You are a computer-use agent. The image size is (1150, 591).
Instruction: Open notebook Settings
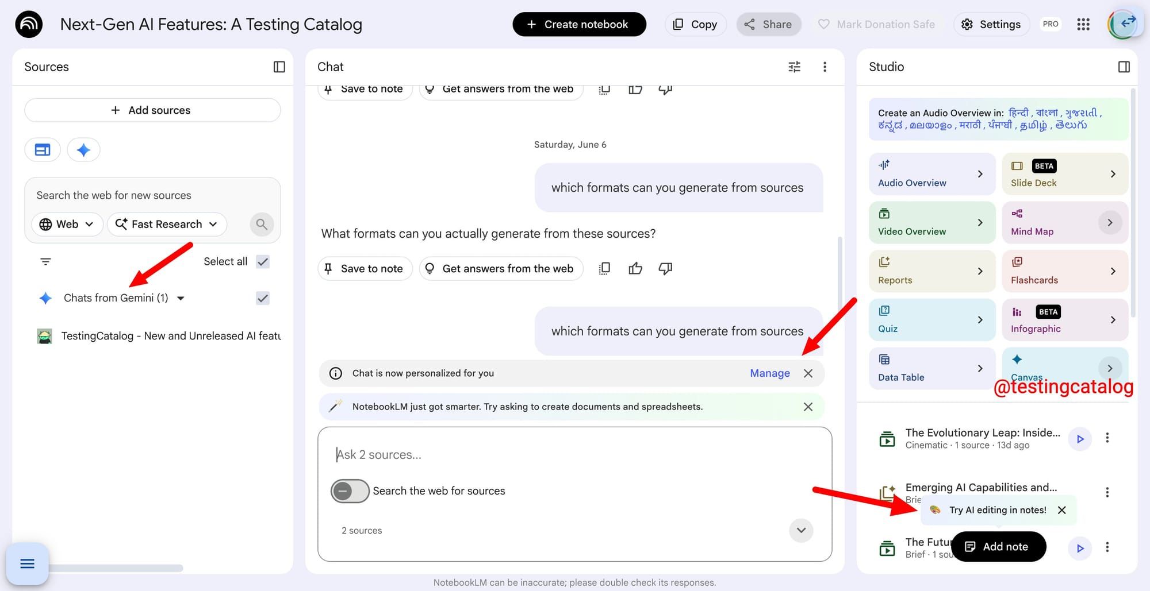991,24
